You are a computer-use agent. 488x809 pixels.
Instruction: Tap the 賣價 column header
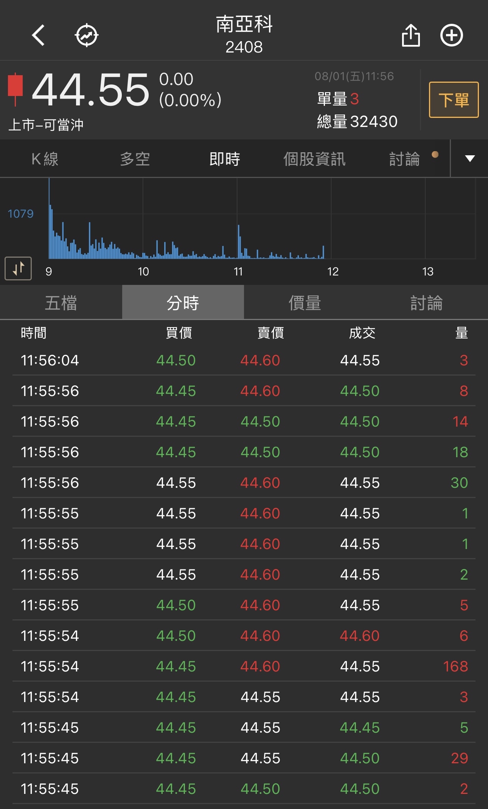pos(271,333)
